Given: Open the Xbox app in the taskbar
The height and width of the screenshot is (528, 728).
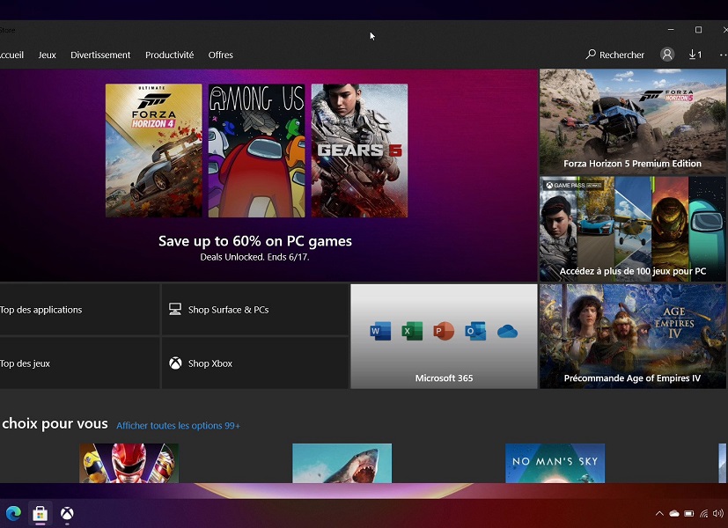Looking at the screenshot, I should coord(67,513).
